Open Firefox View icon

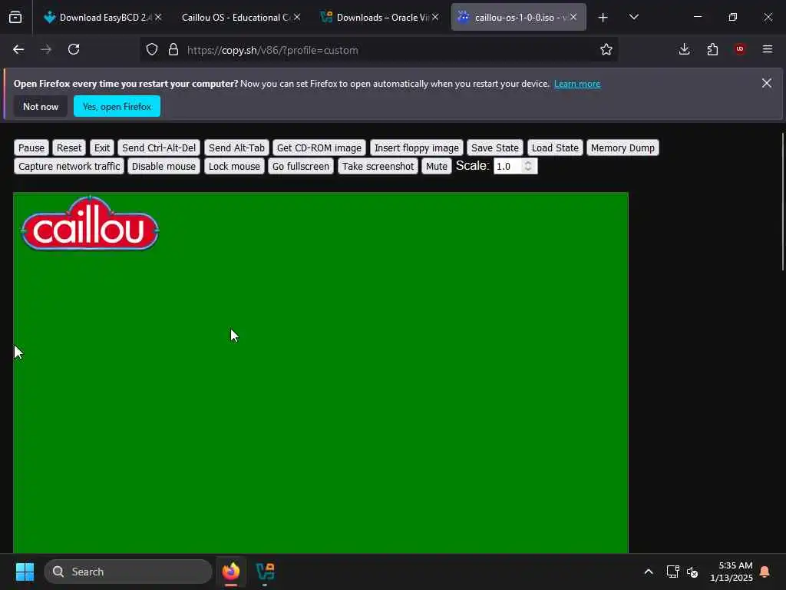coord(15,18)
